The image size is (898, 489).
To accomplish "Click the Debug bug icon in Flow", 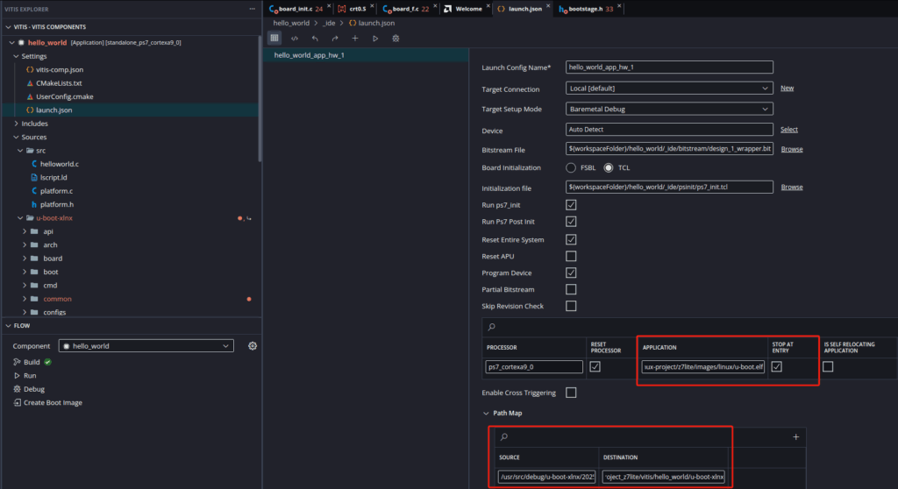I will (x=18, y=389).
